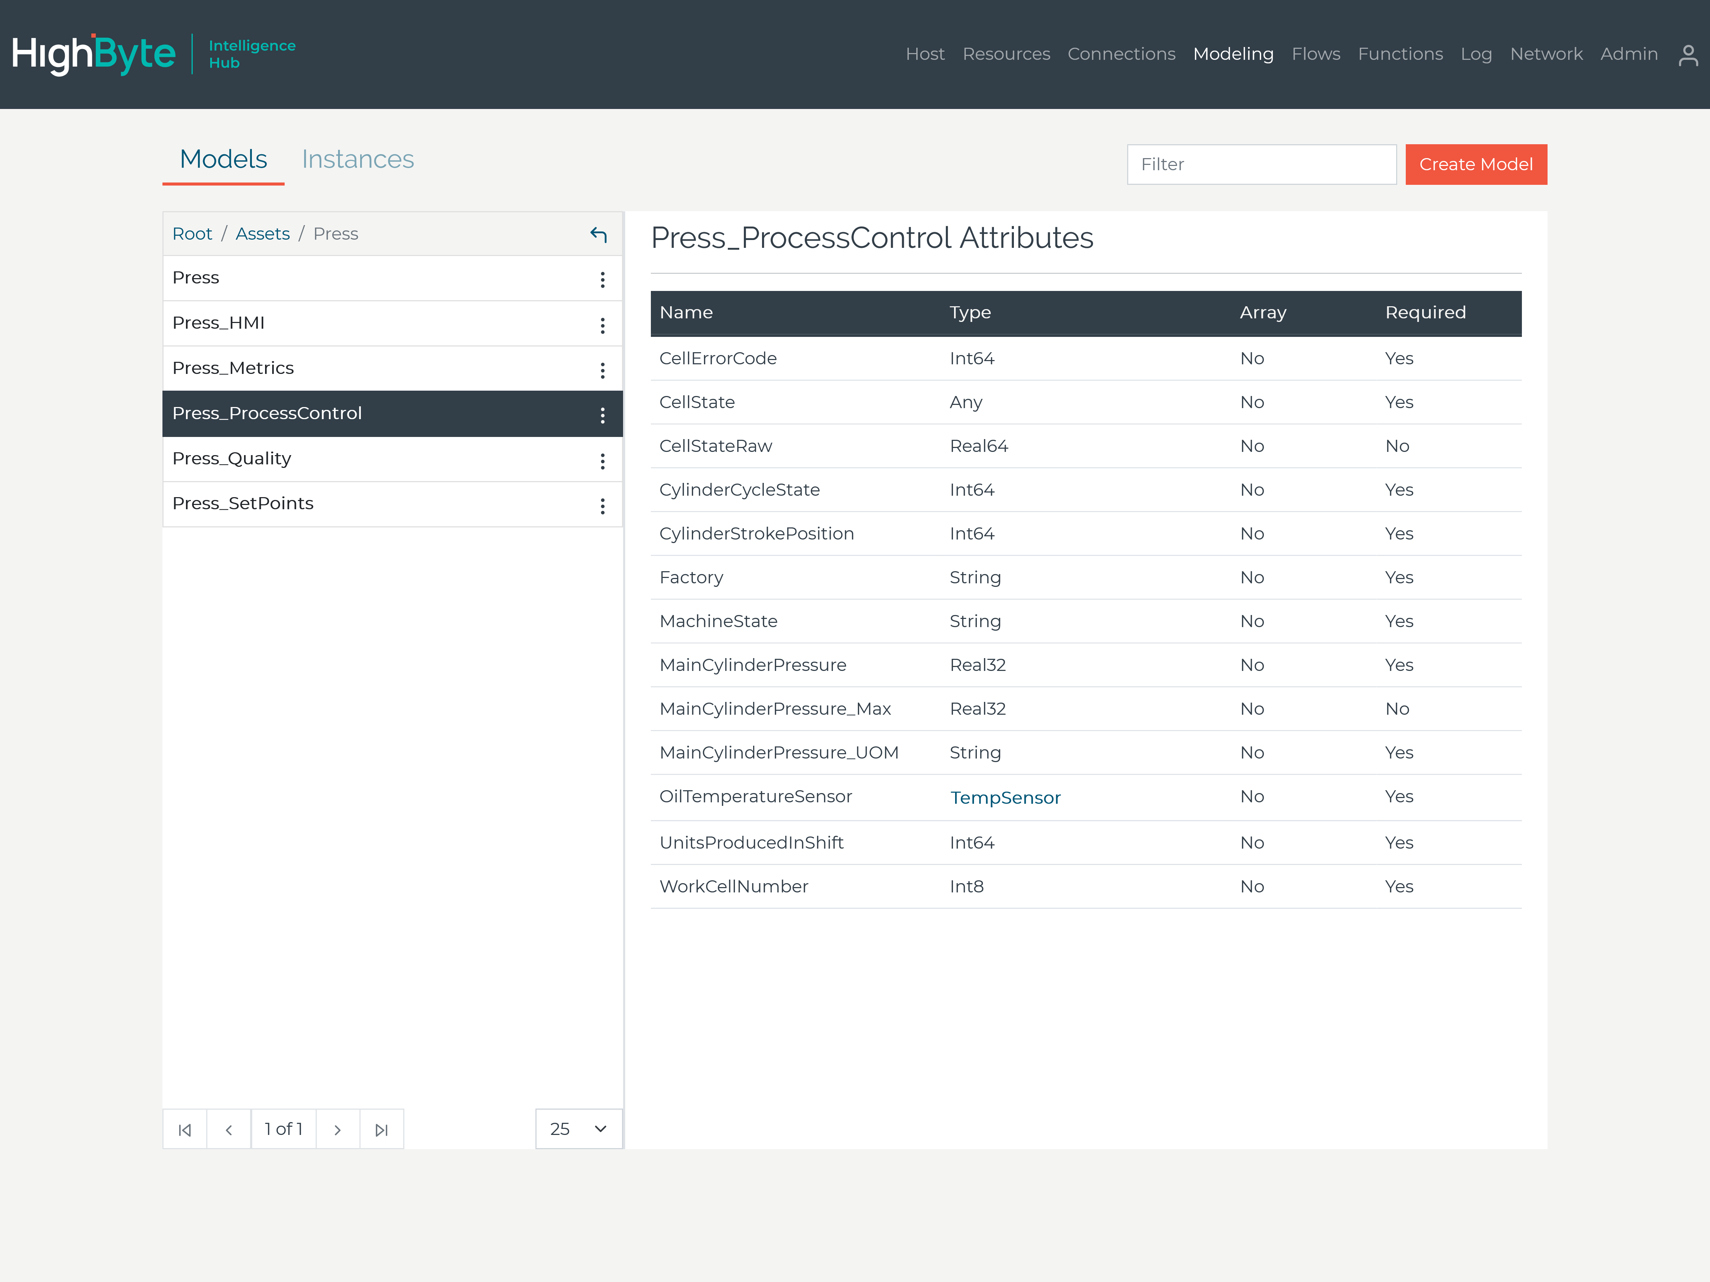
Task: Click the Create Model button
Action: pos(1475,165)
